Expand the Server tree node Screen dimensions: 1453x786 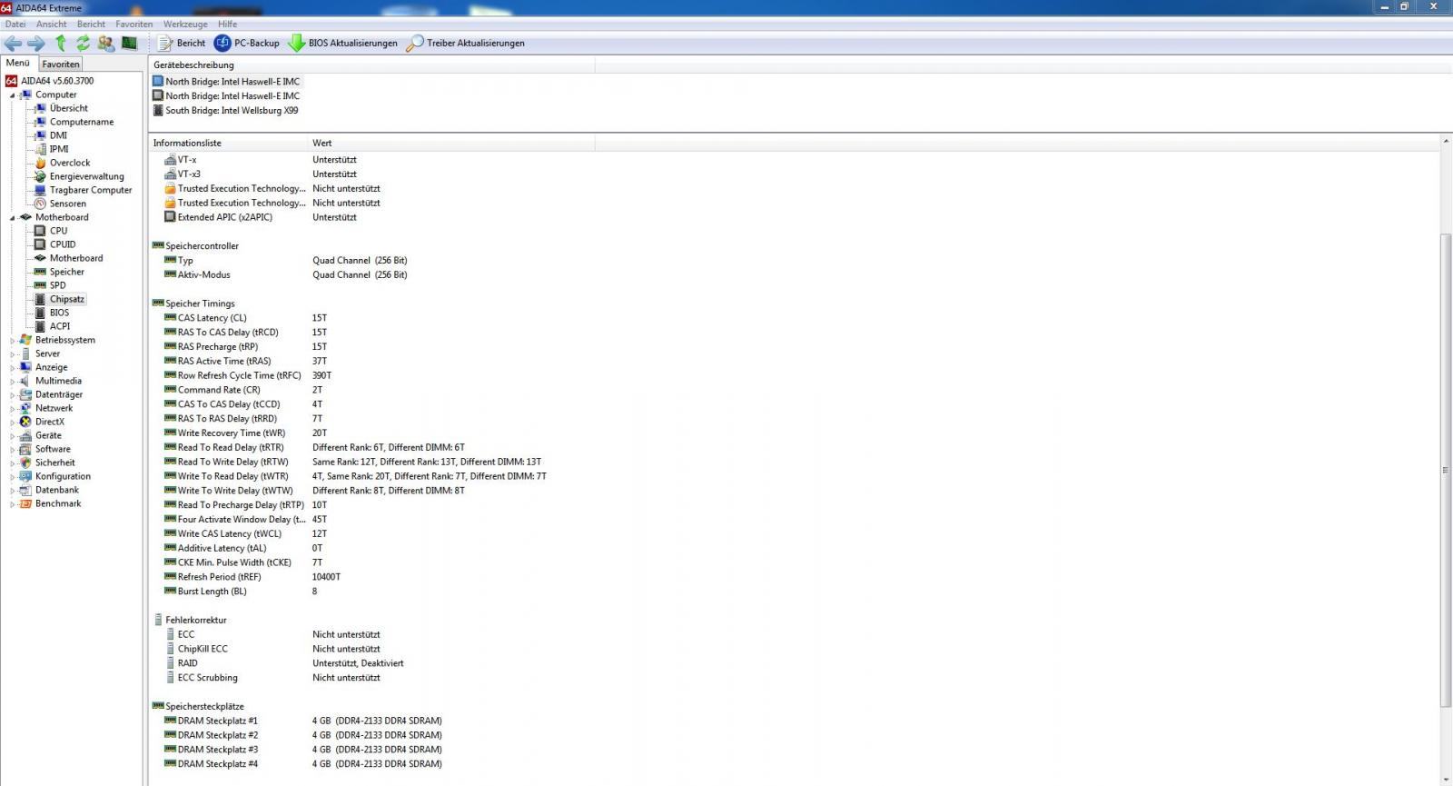tap(13, 353)
